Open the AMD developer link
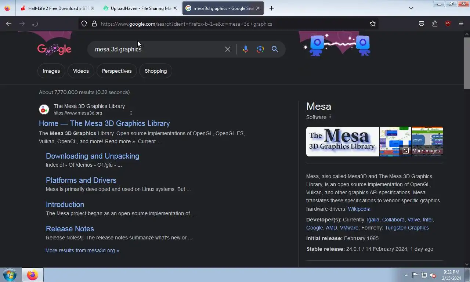470x282 pixels. pos(331,228)
